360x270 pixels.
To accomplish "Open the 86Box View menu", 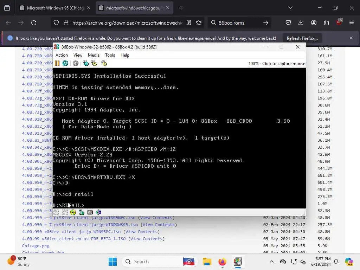I will [78, 55].
